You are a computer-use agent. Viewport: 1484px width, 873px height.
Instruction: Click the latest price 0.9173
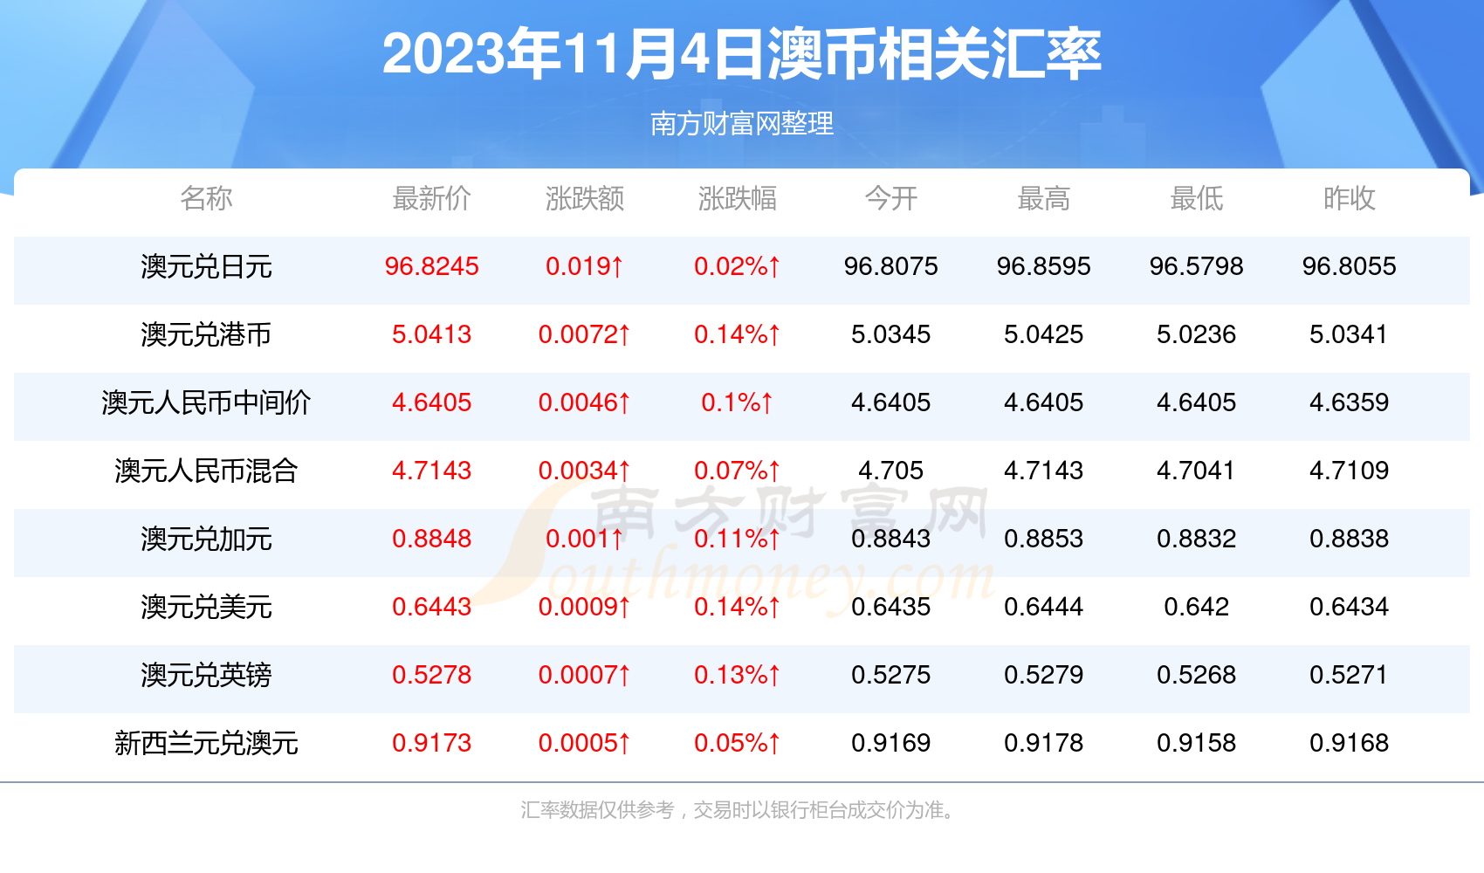point(431,743)
